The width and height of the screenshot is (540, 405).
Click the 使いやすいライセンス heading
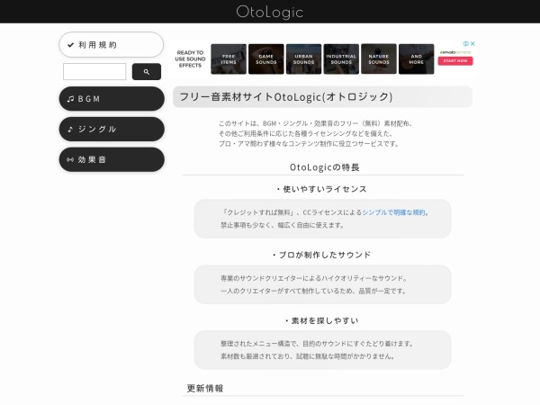point(321,189)
